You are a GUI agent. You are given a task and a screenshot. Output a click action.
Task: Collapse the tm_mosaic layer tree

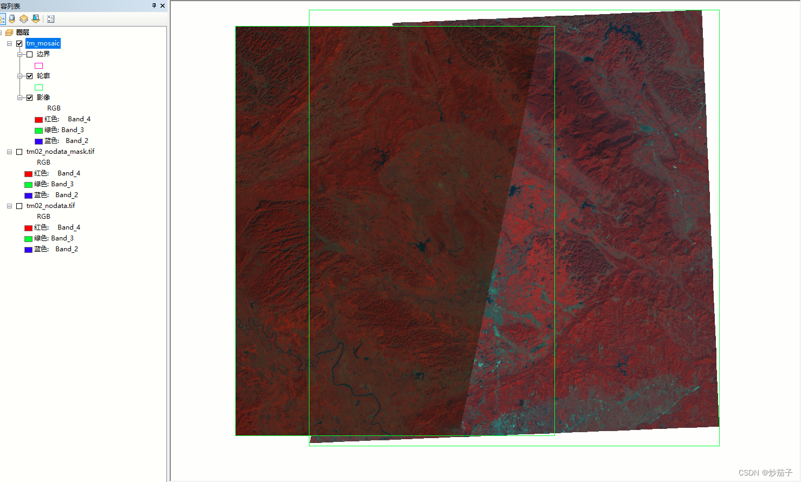point(9,43)
